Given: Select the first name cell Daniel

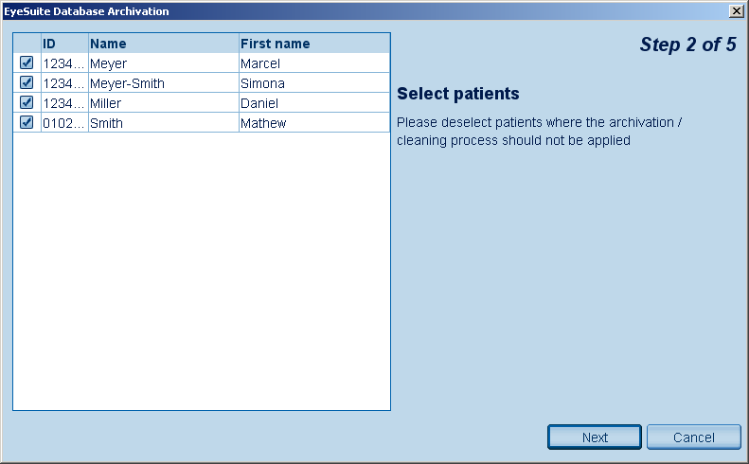Looking at the screenshot, I should click(313, 103).
